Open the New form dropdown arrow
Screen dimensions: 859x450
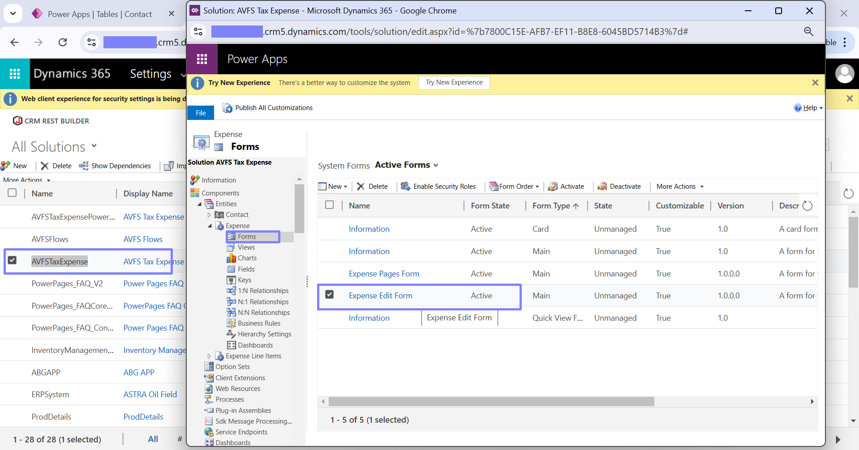click(345, 187)
